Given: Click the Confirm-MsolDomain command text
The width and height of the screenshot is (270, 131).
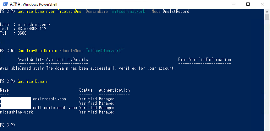Looking at the screenshot, I should coord(37,51).
